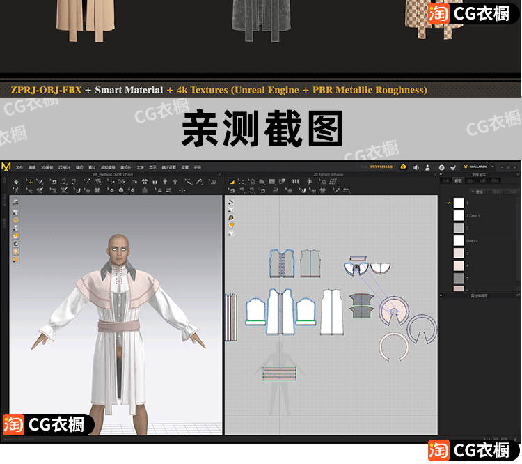Viewport: 522px width, 464px height.
Task: Start simulation with the down-arrow Simulate icon
Action: point(16,182)
